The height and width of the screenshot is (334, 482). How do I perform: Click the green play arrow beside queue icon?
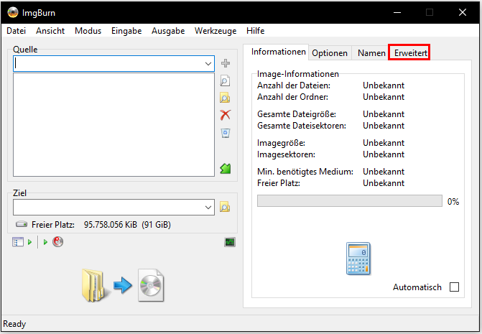click(30, 242)
